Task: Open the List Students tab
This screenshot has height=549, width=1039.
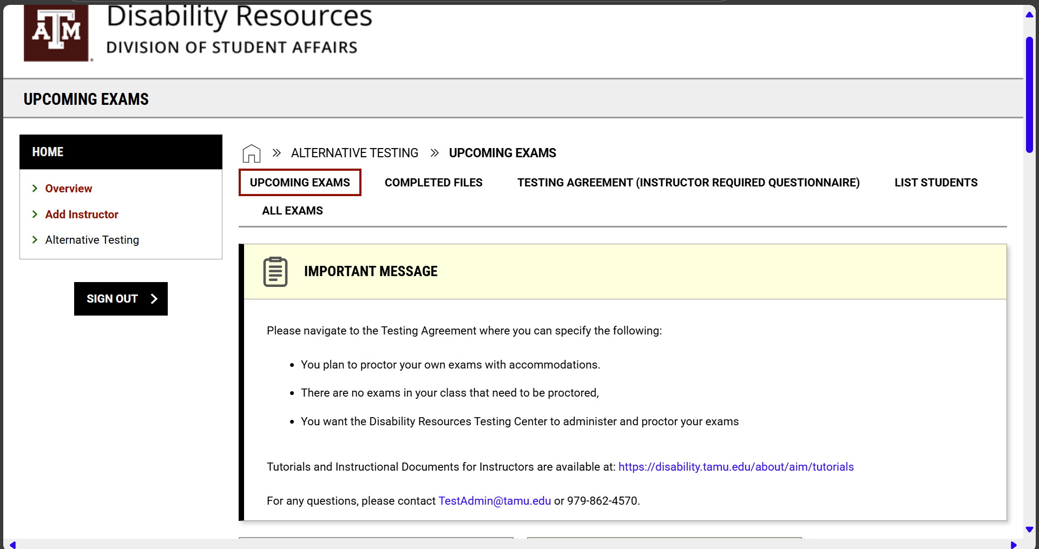Action: pyautogui.click(x=936, y=183)
